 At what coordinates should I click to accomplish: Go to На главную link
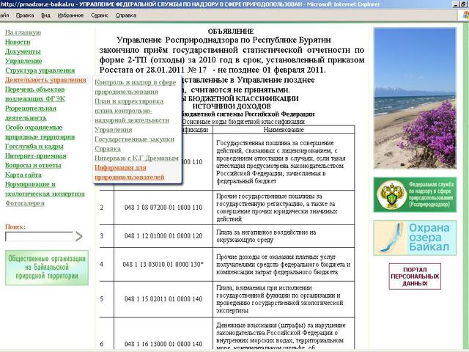[x=23, y=32]
